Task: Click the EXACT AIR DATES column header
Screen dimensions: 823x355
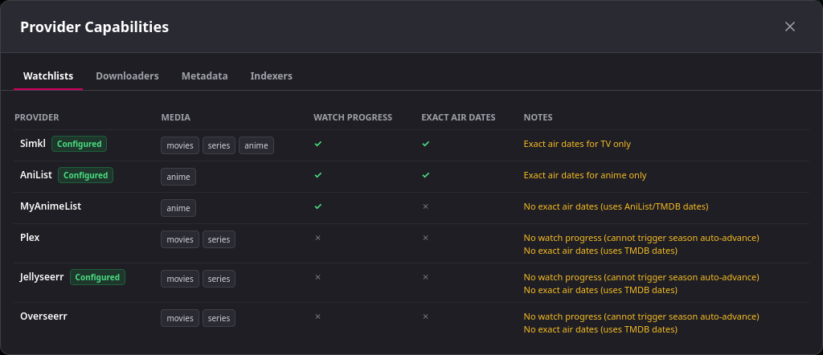Action: [x=458, y=117]
